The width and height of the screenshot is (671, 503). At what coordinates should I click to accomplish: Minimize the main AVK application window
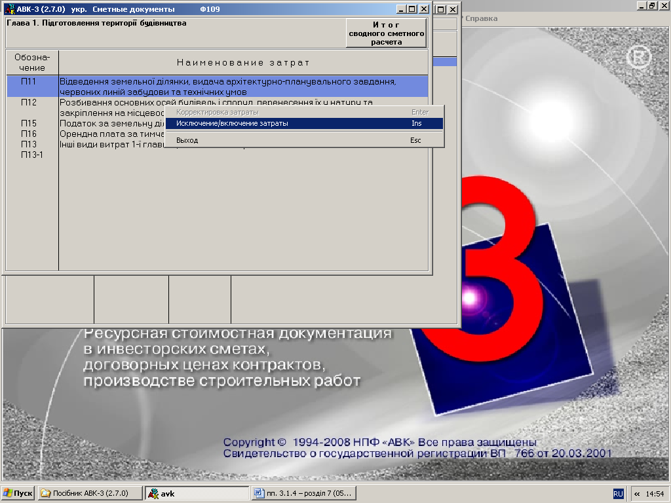[642, 5]
